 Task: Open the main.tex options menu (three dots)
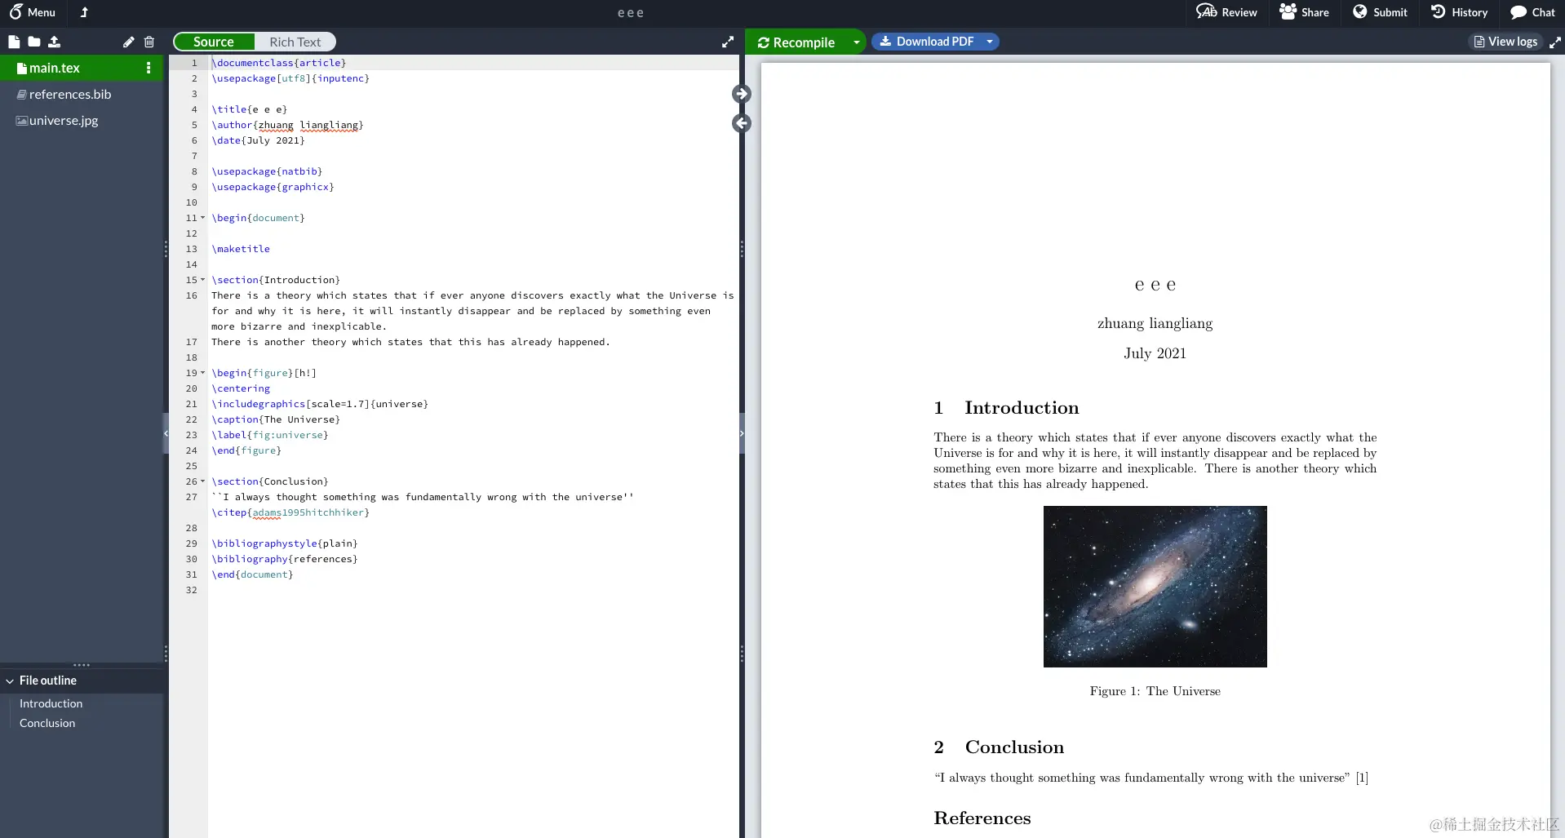tap(149, 68)
